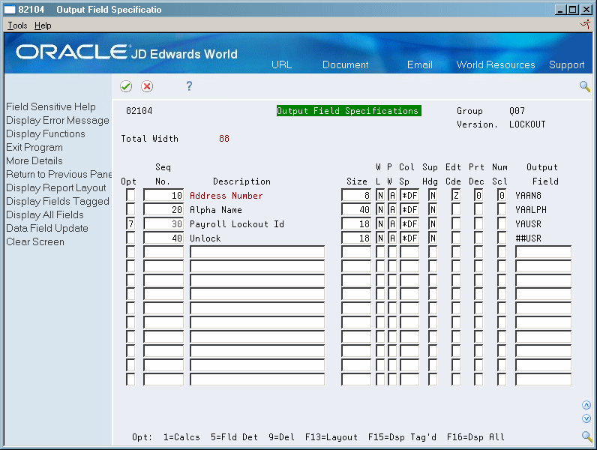Click YAALPH output field text
Viewport: 597px width, 450px height.
tap(531, 210)
